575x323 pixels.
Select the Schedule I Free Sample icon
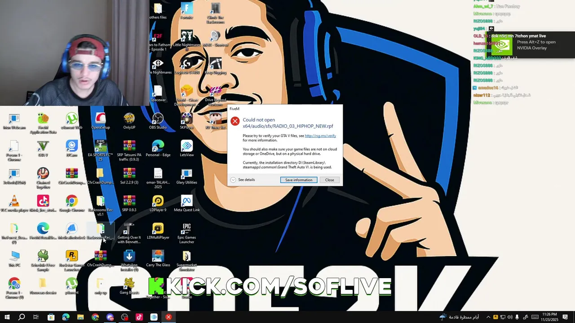pos(43,261)
